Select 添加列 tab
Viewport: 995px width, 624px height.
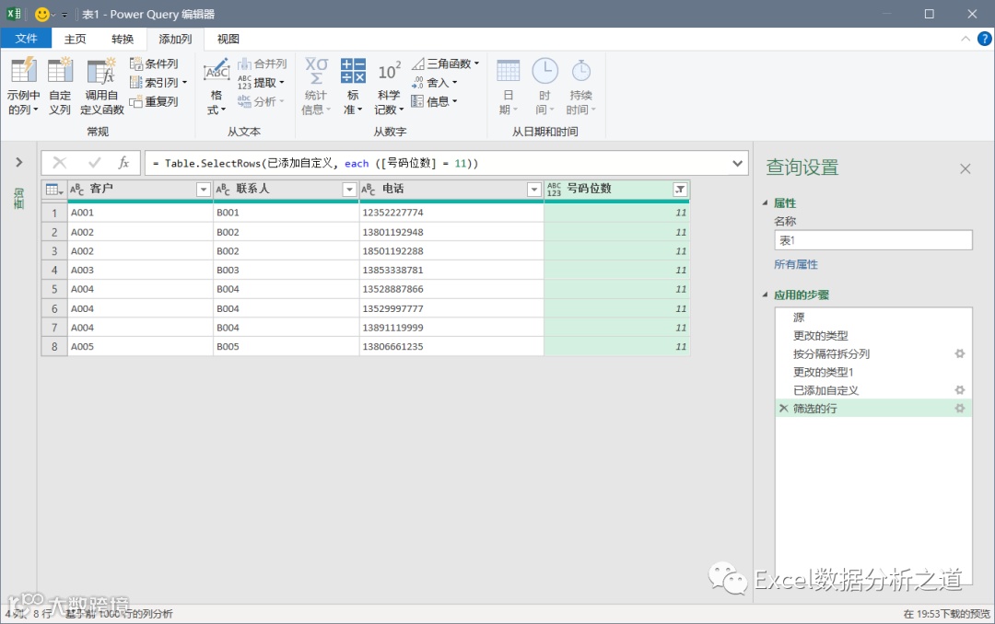175,39
